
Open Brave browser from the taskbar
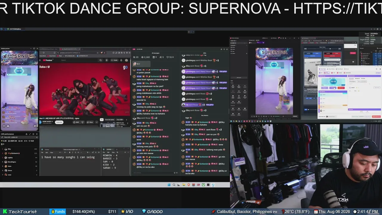189,185
